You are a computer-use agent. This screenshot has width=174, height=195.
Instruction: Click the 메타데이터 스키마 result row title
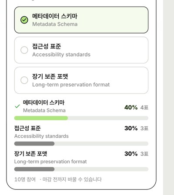pos(43,102)
